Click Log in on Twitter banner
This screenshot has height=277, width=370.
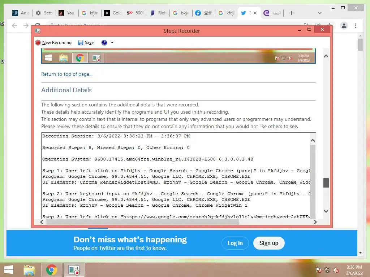(235, 243)
